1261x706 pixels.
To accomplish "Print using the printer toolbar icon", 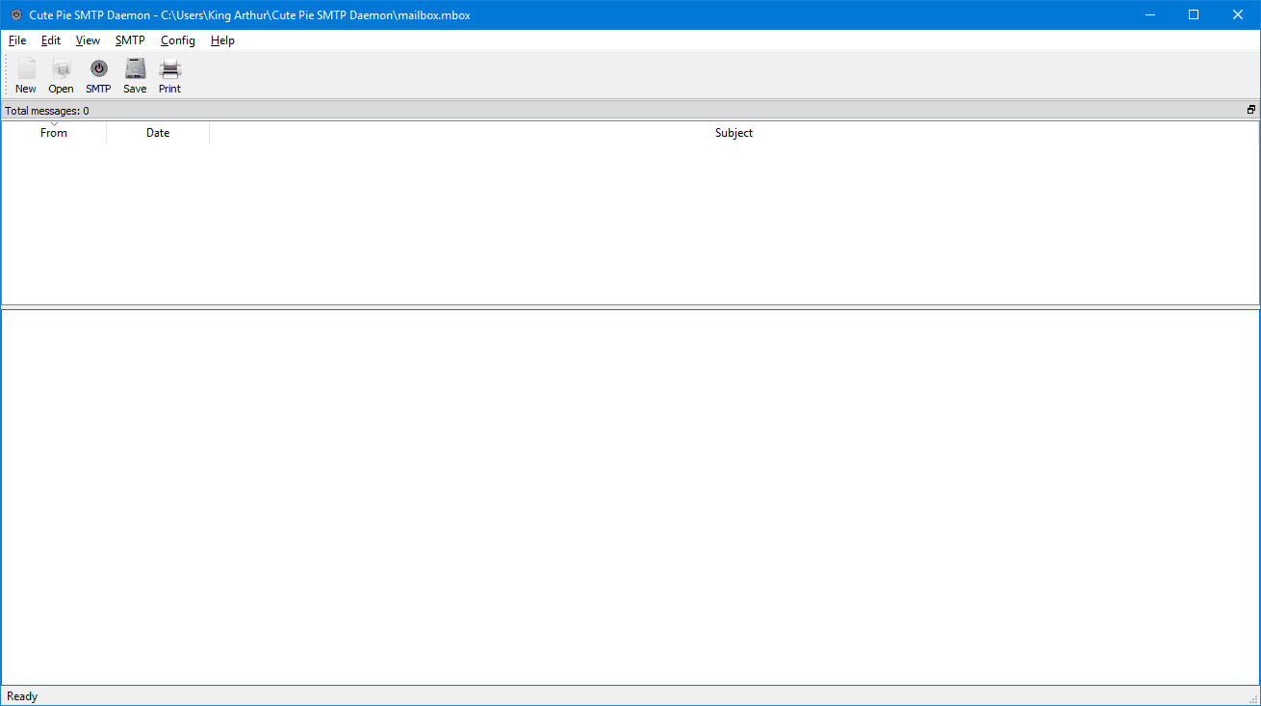I will (x=169, y=75).
